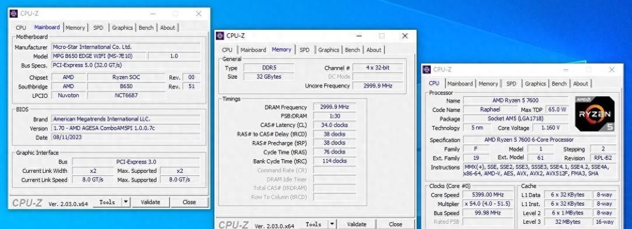Image resolution: width=632 pixels, height=229 pixels.
Task: Open Bench tab in the CPU window
Action: [559, 84]
